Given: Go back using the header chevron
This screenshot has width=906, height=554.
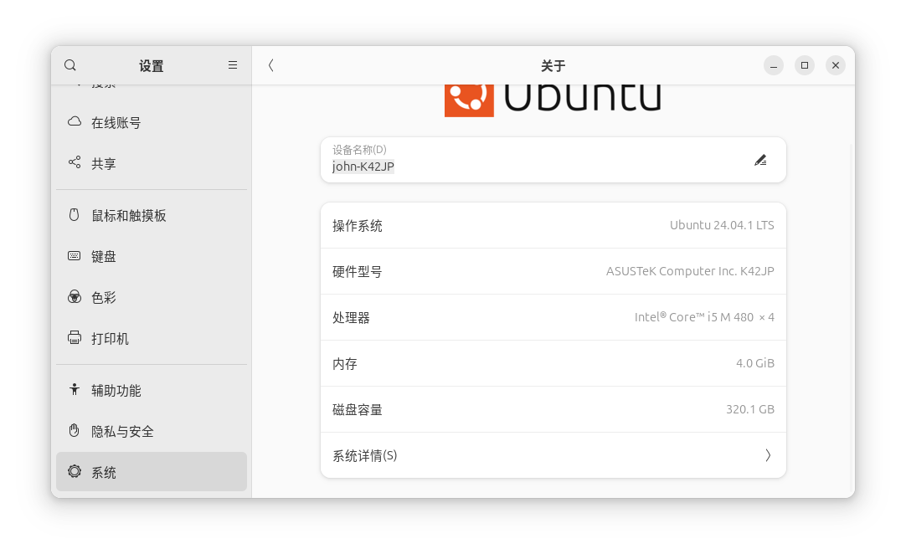Looking at the screenshot, I should (270, 65).
